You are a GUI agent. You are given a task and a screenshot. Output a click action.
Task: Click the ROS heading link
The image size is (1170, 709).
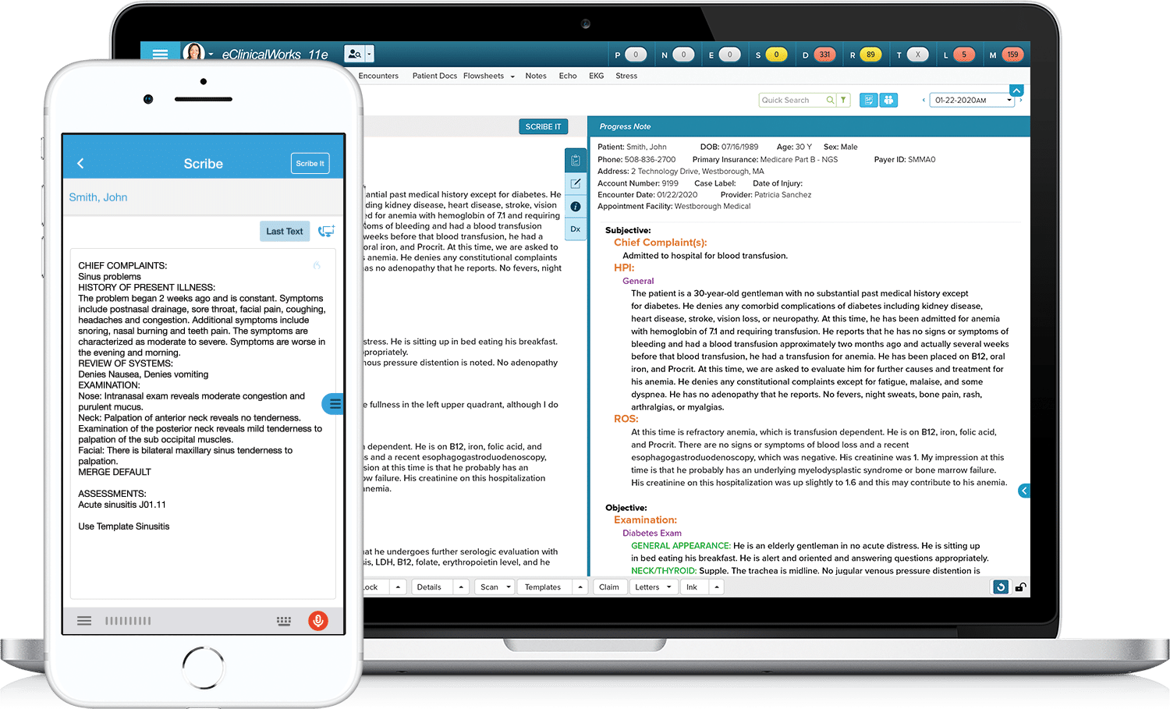626,419
